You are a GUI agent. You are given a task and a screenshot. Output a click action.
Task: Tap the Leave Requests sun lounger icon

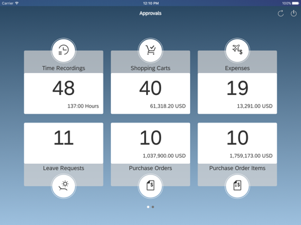pyautogui.click(x=63, y=186)
